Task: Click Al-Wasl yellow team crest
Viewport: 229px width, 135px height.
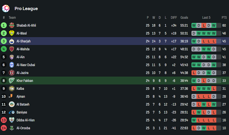Action: (x=12, y=33)
